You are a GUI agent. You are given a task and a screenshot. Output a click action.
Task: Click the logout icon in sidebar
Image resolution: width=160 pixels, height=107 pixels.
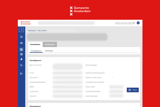(22, 73)
